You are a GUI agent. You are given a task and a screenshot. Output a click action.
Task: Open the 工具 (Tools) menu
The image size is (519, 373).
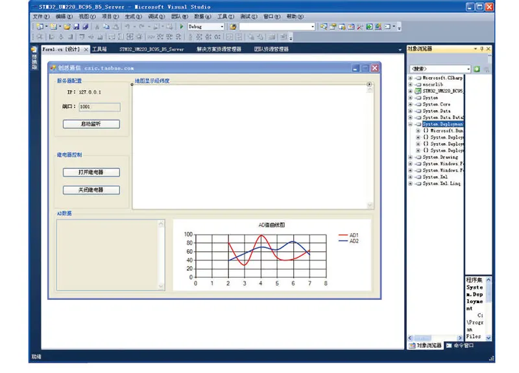click(x=225, y=17)
